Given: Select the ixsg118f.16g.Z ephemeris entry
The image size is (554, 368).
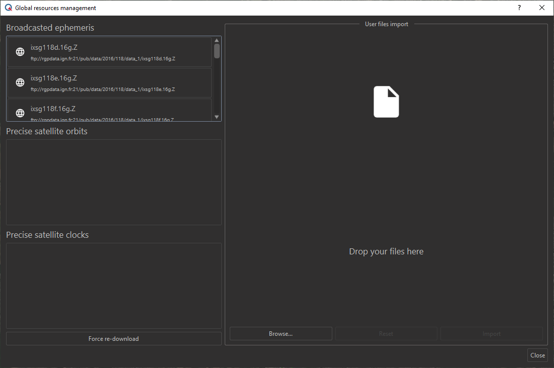Looking at the screenshot, I should [110, 110].
